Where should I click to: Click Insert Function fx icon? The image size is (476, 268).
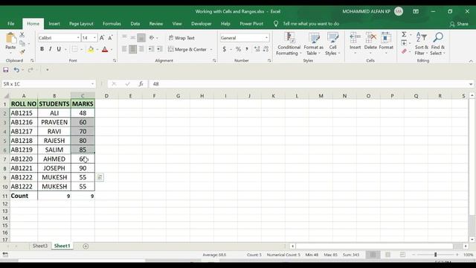point(141,84)
